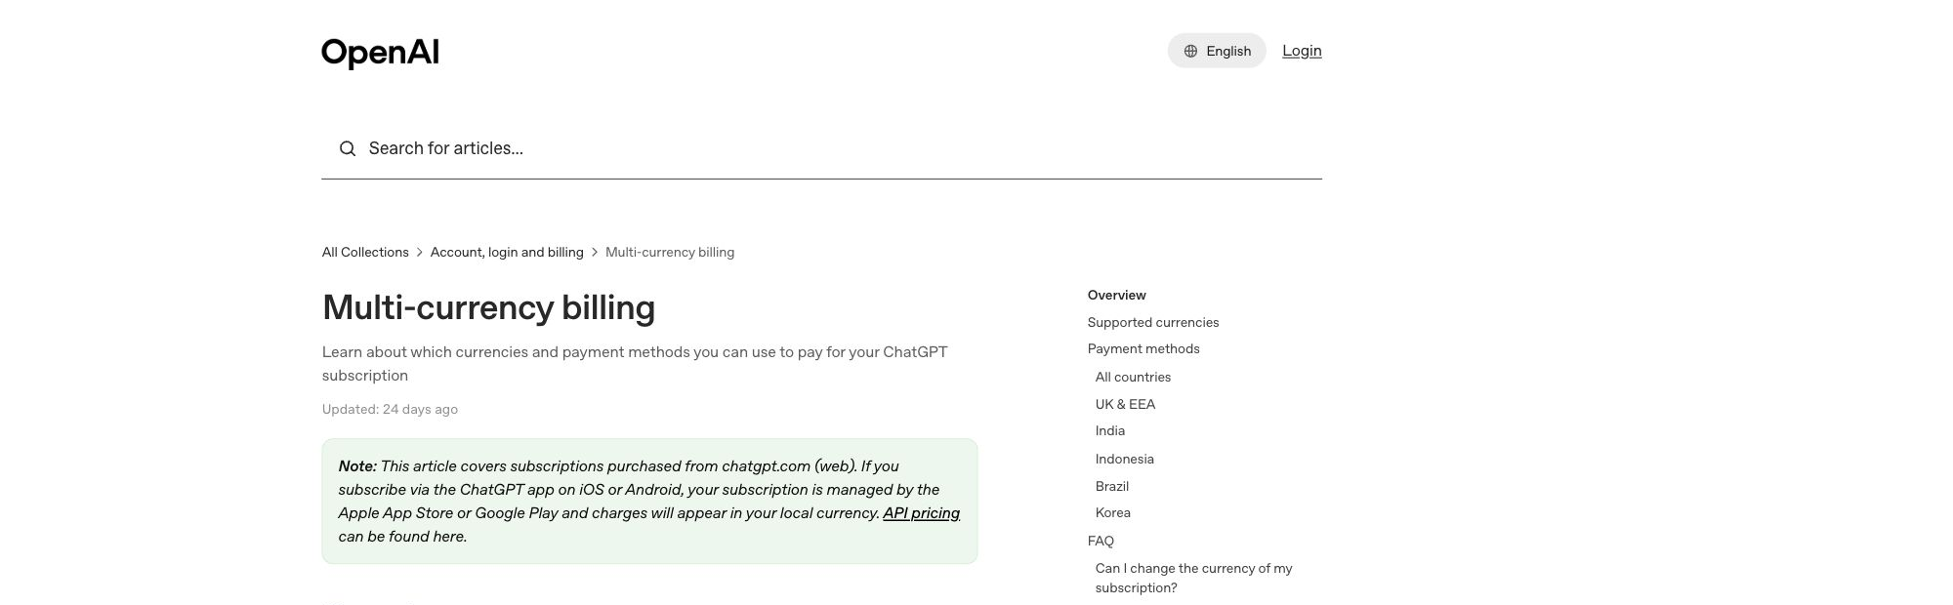Go to UK & EEA subsection
The width and height of the screenshot is (1953, 605).
[x=1125, y=404]
